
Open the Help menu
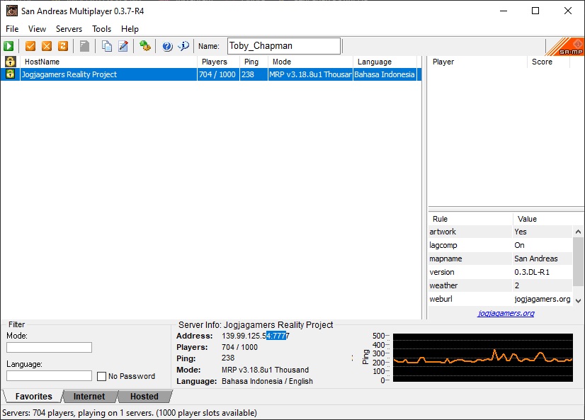(x=130, y=29)
